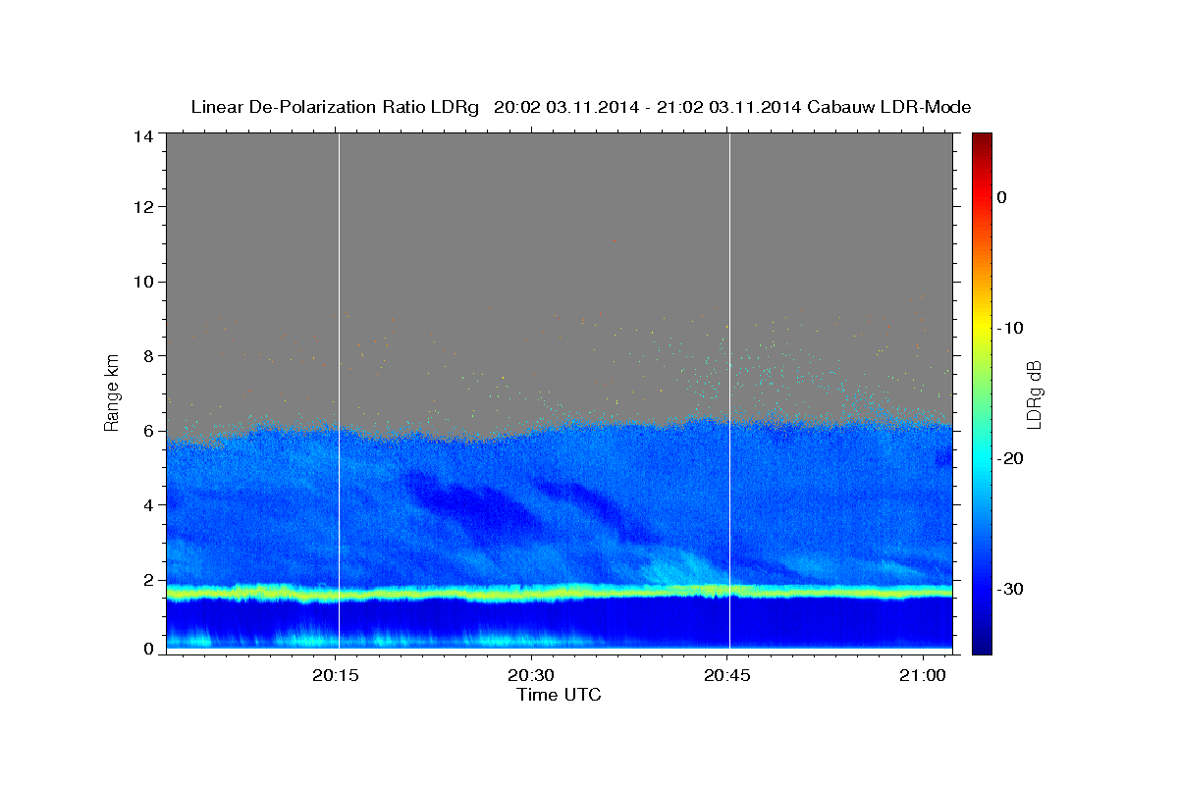This screenshot has width=1178, height=785.
Task: Click the 14 km range tick label
Action: (143, 136)
